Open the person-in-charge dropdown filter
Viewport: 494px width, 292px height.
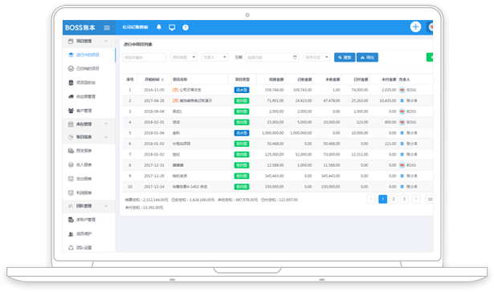214,57
